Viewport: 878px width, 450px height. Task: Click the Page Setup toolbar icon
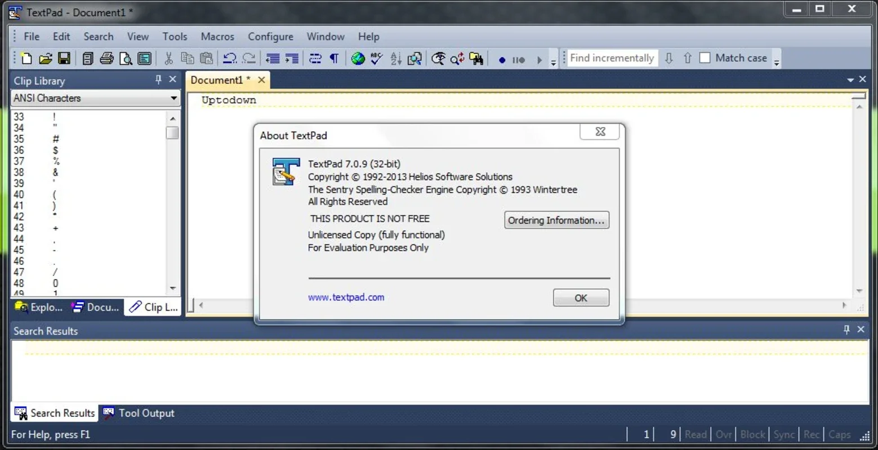coord(145,58)
